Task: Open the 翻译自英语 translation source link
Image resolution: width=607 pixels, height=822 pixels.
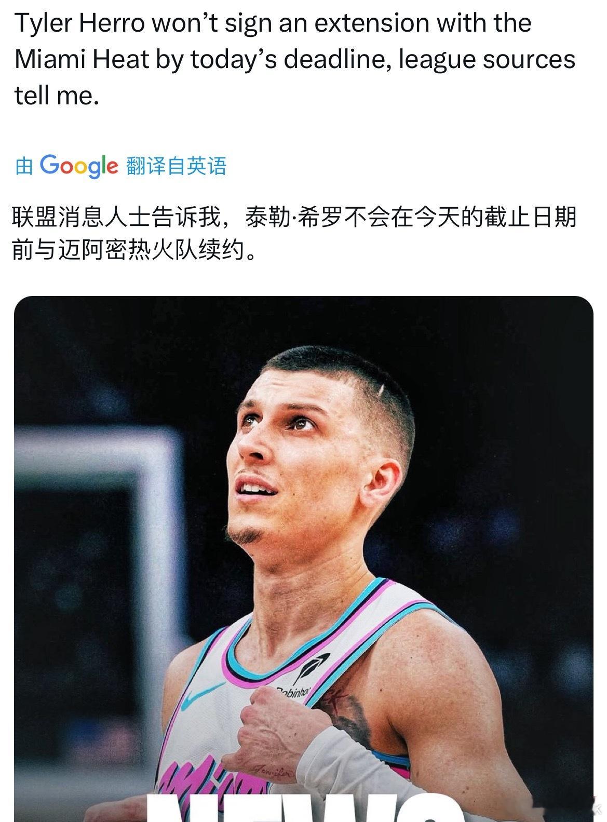Action: (x=176, y=166)
